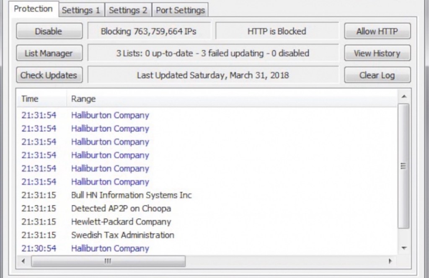Open View History
This screenshot has width=429, height=278.
click(x=377, y=53)
